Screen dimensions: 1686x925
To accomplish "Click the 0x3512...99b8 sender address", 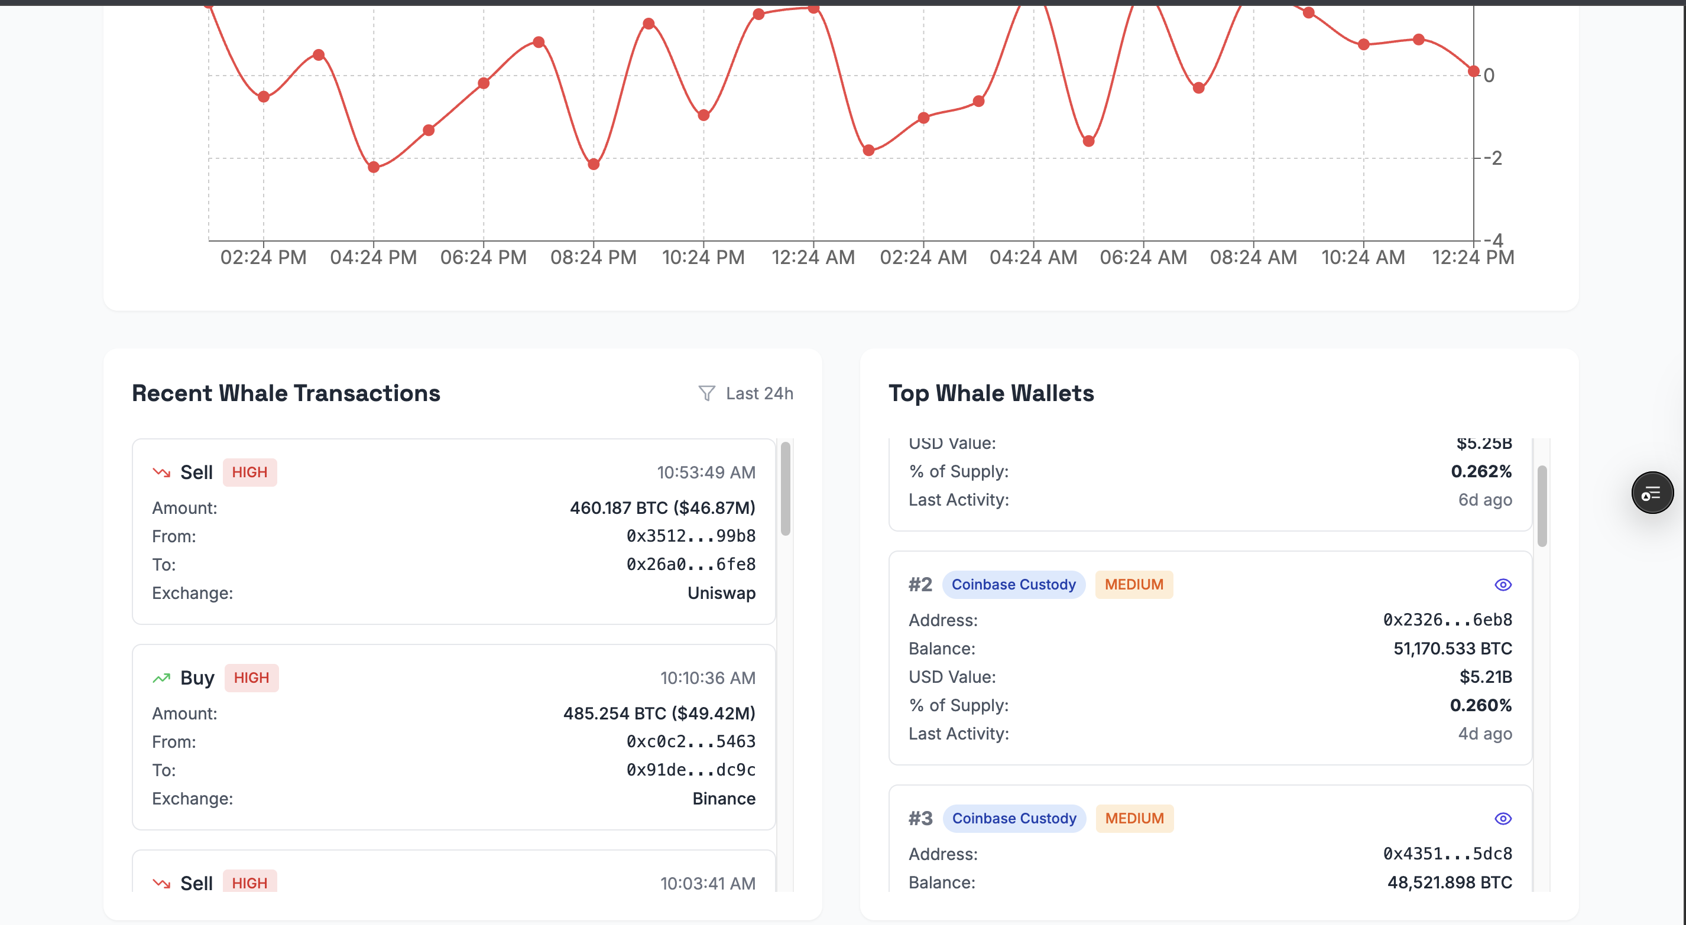I will tap(690, 536).
